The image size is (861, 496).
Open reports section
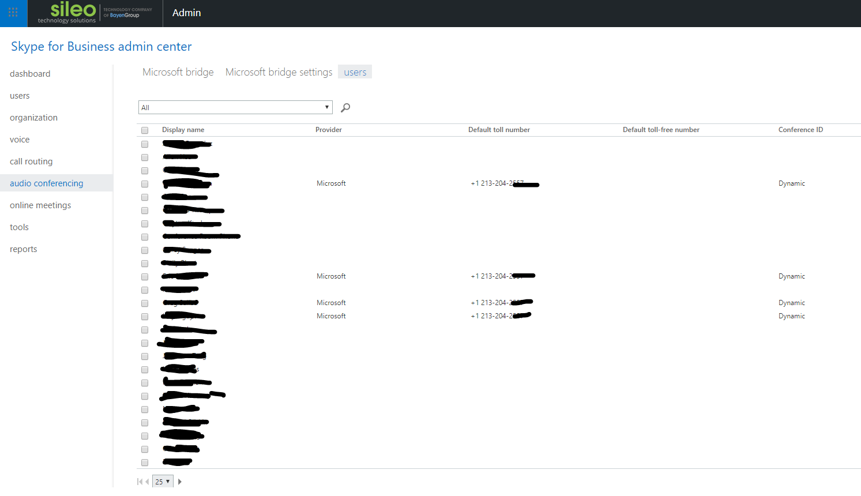tap(24, 249)
